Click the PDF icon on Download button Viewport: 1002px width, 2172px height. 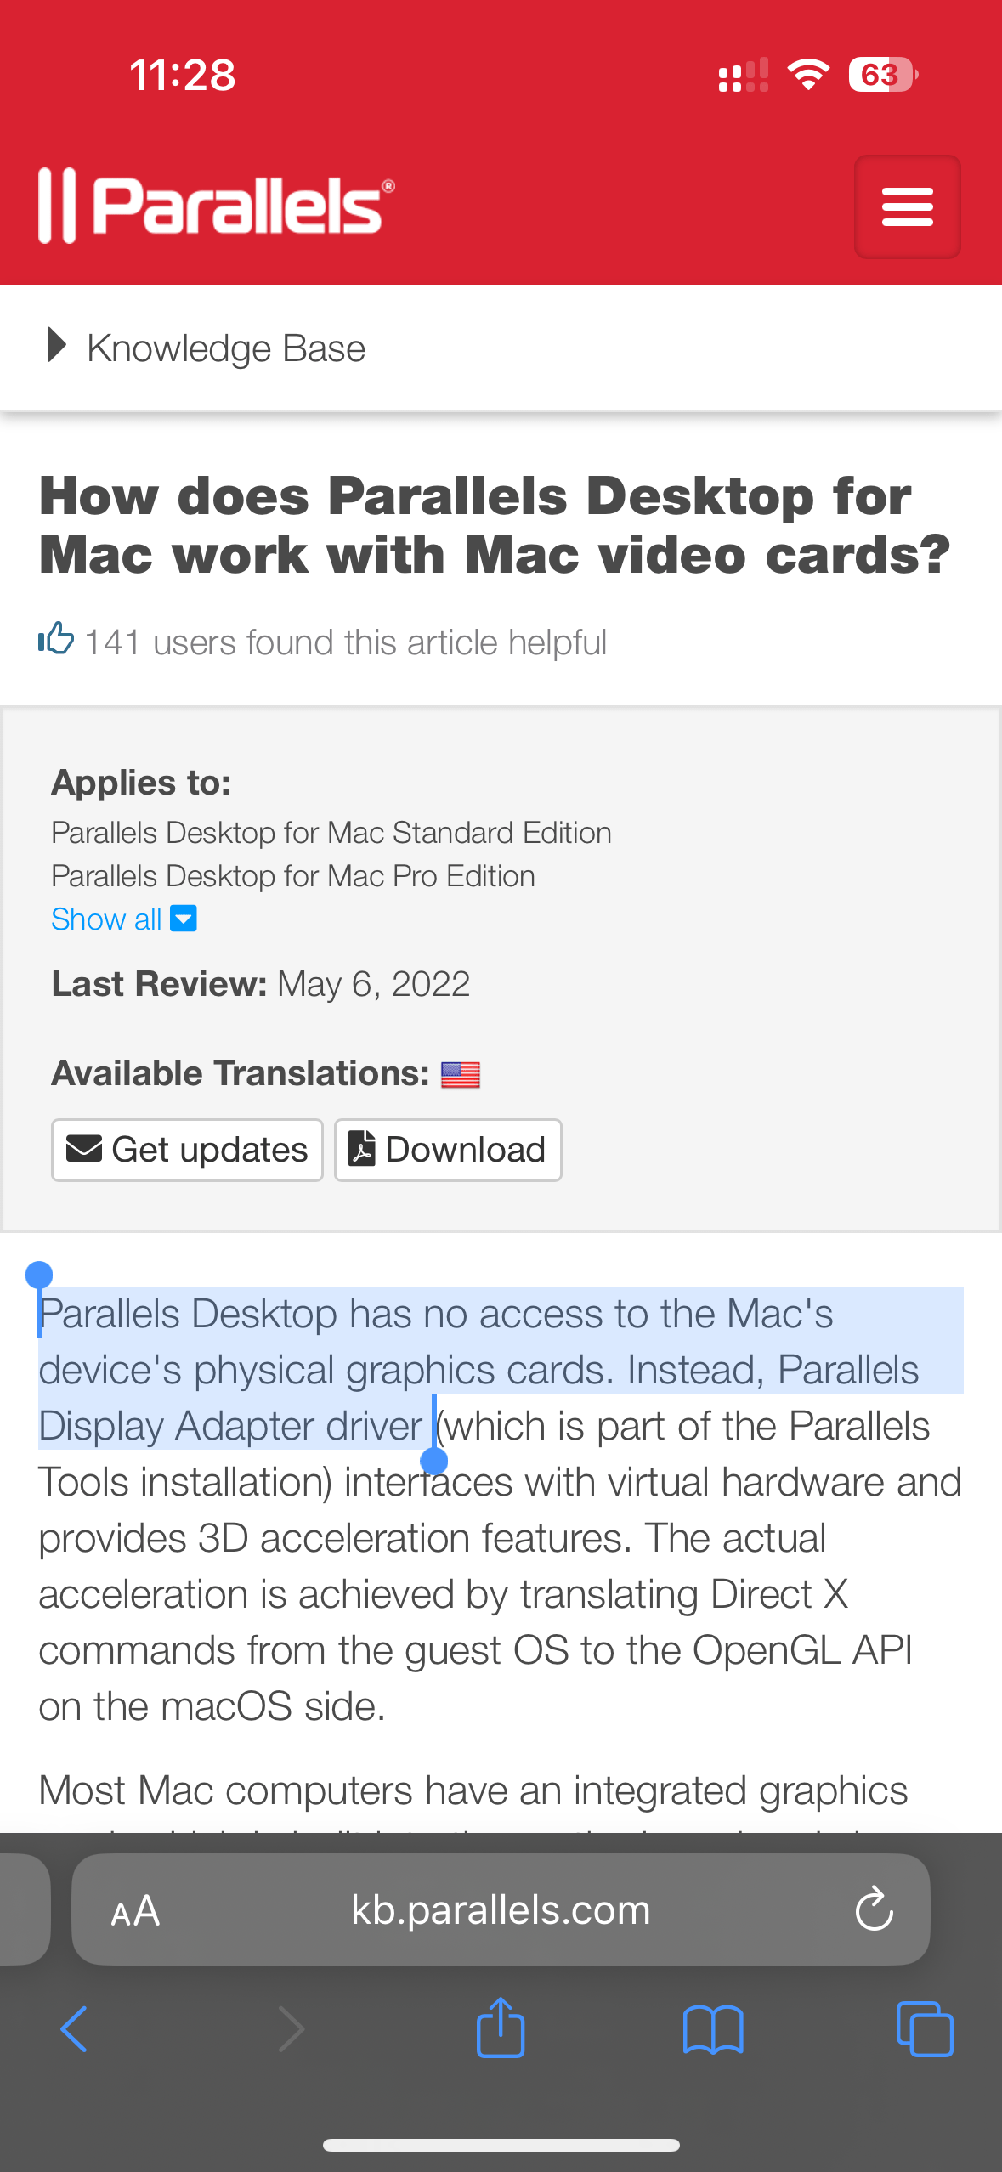[x=364, y=1149]
